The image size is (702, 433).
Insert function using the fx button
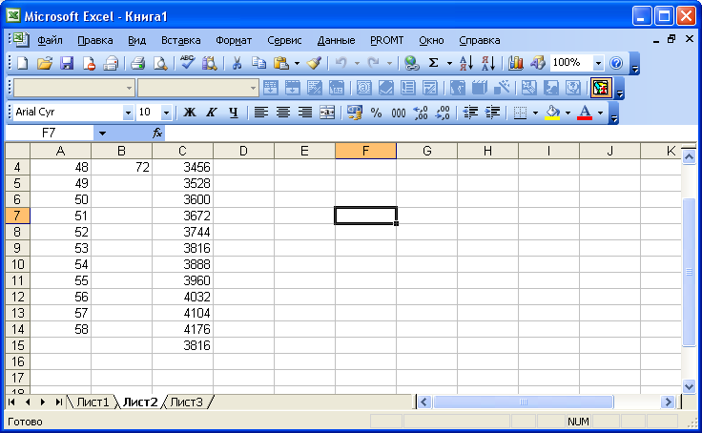(157, 133)
